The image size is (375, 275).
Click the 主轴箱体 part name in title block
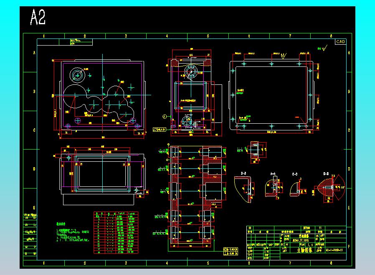(x=304, y=250)
